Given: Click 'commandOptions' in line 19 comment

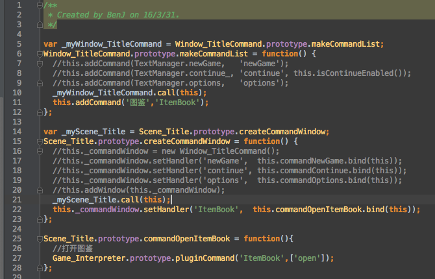Looking at the screenshot, I should pyautogui.click(x=312, y=180).
